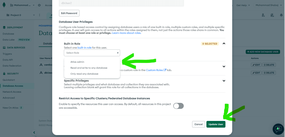Open the Get Help dropdown
The image size is (285, 137).
tap(243, 5)
